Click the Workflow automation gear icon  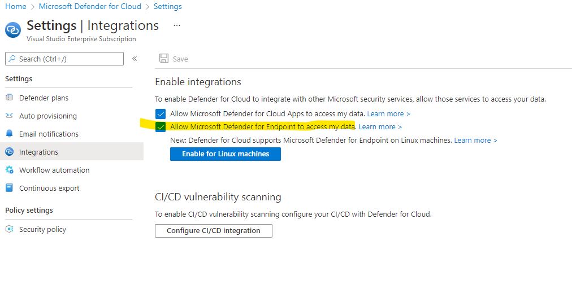pos(9,170)
